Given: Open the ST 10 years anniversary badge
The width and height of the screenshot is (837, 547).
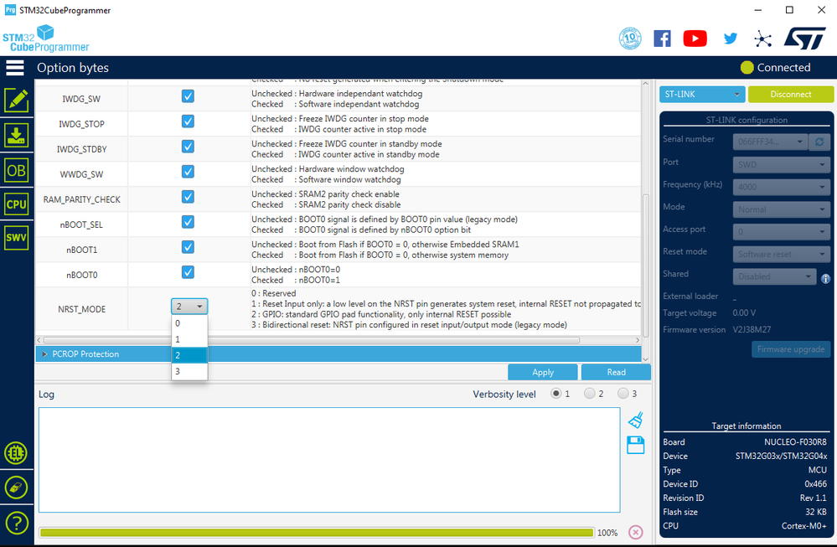Looking at the screenshot, I should point(630,39).
